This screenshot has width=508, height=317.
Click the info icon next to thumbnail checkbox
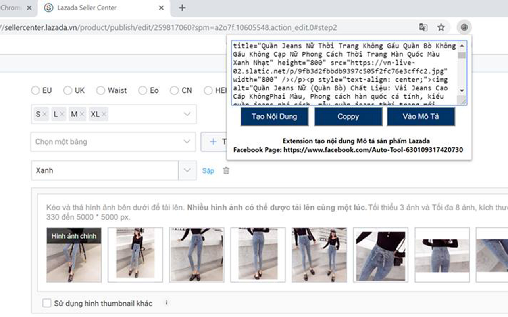click(167, 303)
